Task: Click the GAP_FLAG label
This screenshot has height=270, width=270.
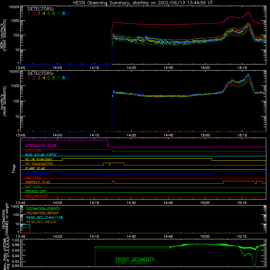Action: pos(33,150)
